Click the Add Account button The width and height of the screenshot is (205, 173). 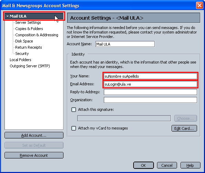(x=34, y=135)
